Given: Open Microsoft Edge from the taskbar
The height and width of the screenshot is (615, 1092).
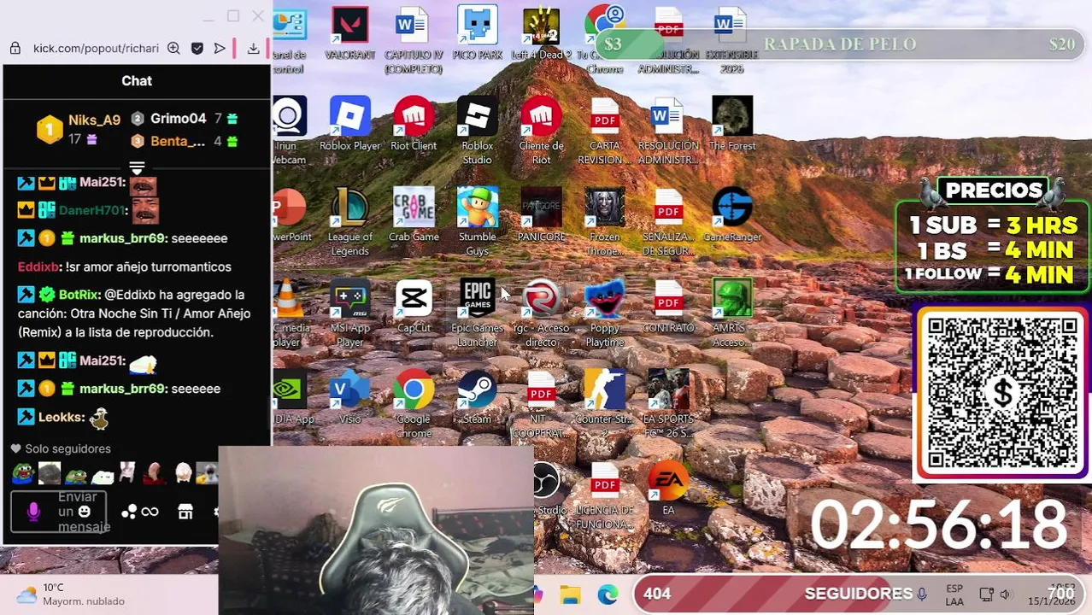Looking at the screenshot, I should 608,594.
